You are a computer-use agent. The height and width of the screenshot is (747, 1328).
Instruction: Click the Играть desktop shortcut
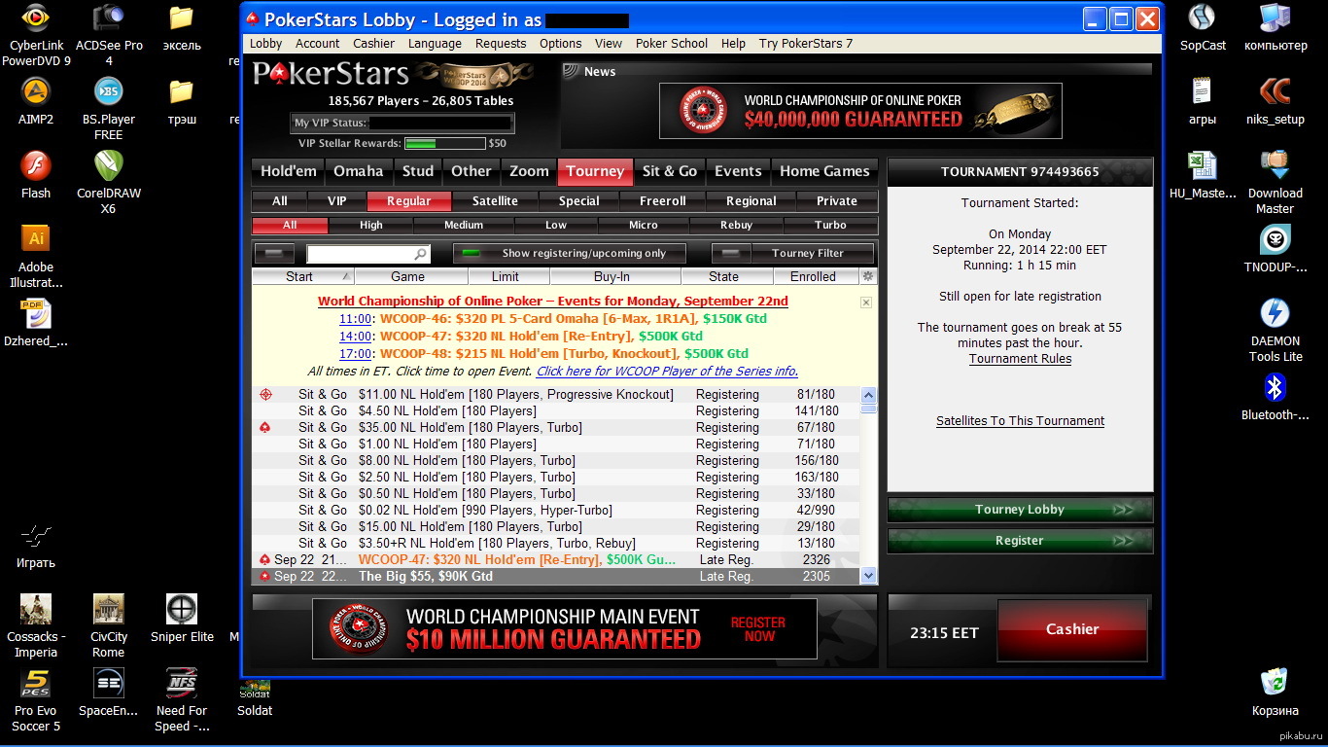click(36, 536)
